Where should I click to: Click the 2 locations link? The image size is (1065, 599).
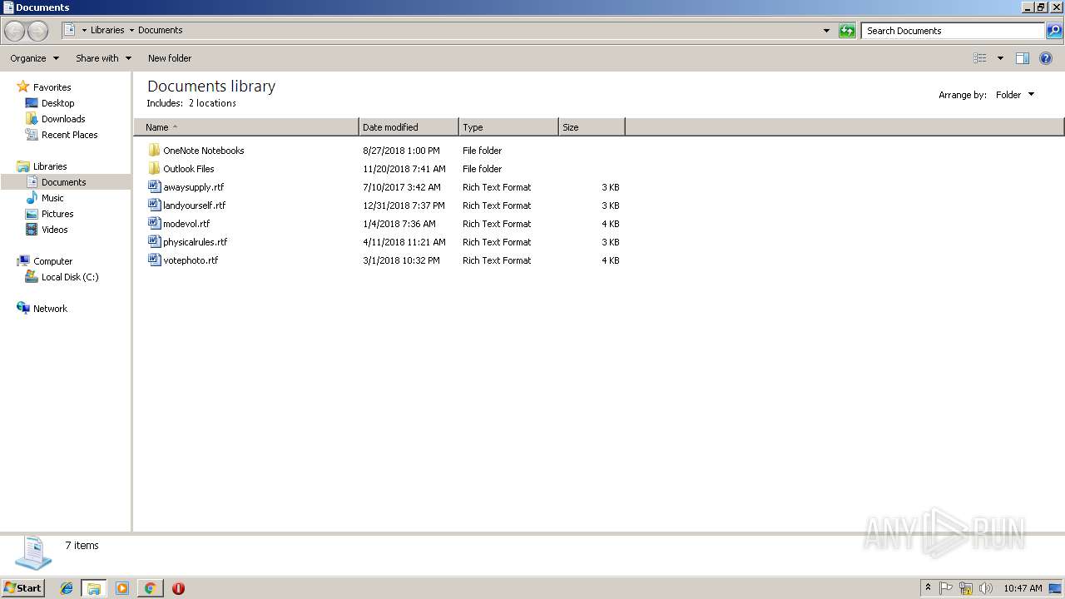pos(212,103)
